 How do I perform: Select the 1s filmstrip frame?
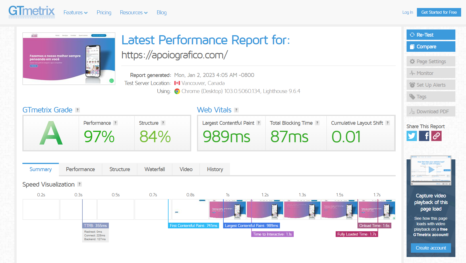pos(228,209)
